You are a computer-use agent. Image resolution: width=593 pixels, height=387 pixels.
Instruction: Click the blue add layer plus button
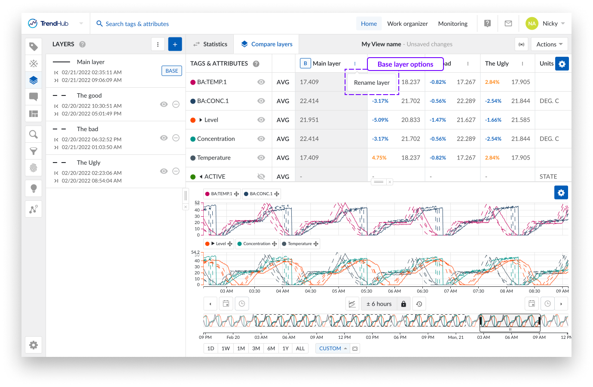[175, 44]
